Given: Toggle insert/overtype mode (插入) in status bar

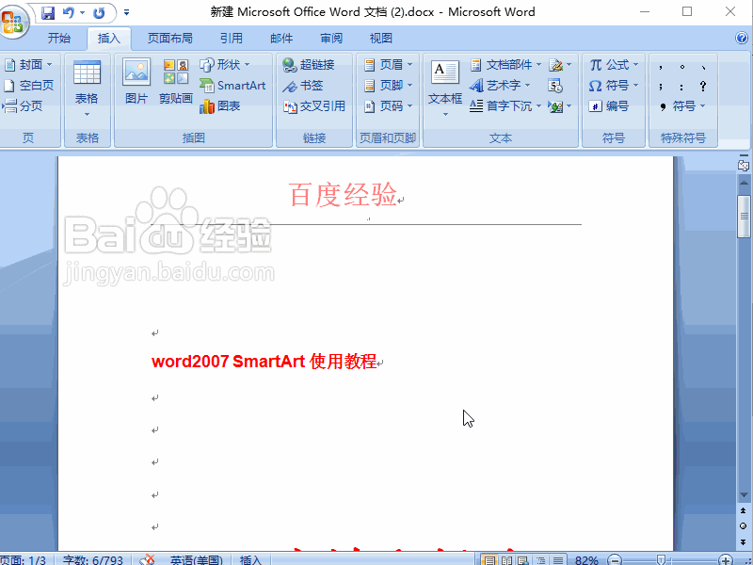Looking at the screenshot, I should [250, 560].
